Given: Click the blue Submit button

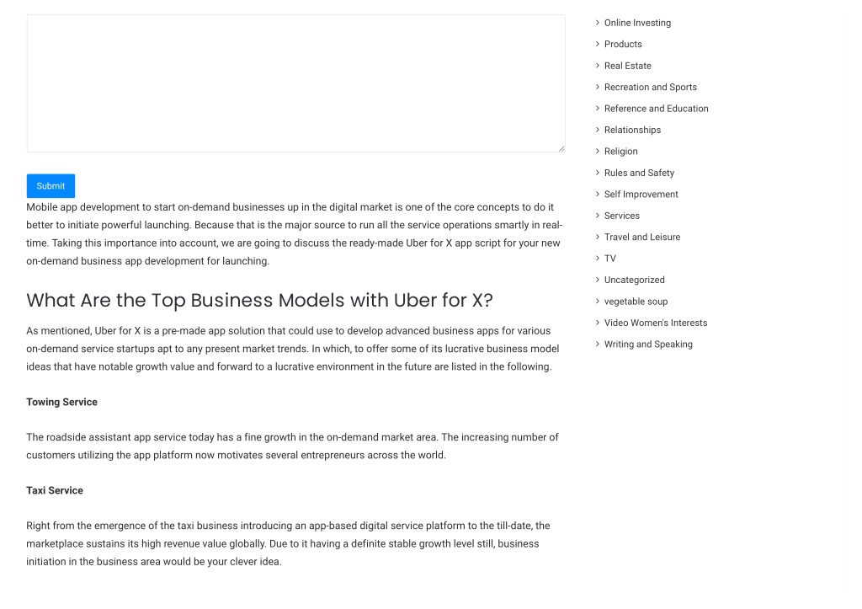Looking at the screenshot, I should pyautogui.click(x=51, y=186).
